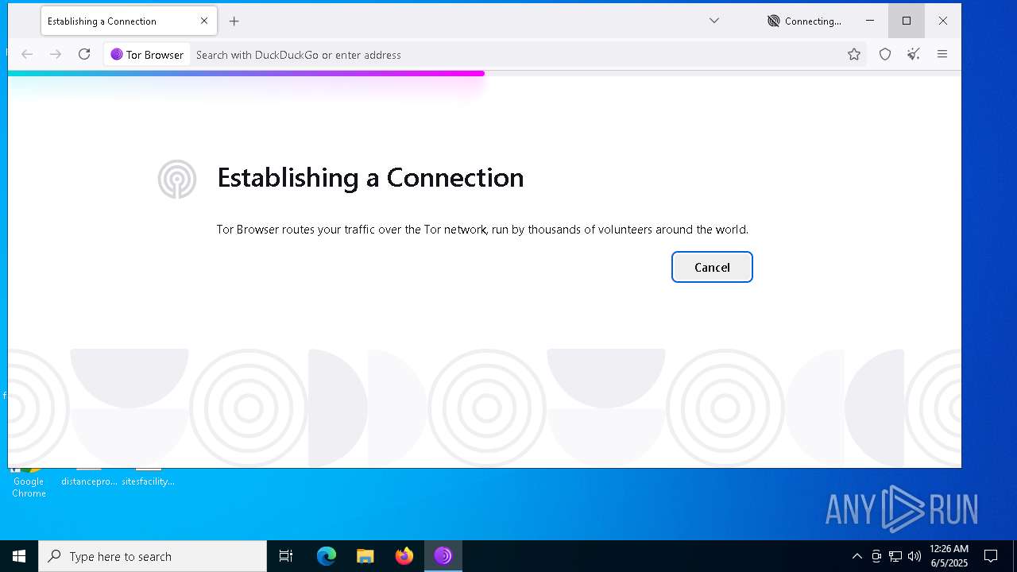The height and width of the screenshot is (572, 1017).
Task: Maximize the Tor Browser window
Action: (907, 21)
